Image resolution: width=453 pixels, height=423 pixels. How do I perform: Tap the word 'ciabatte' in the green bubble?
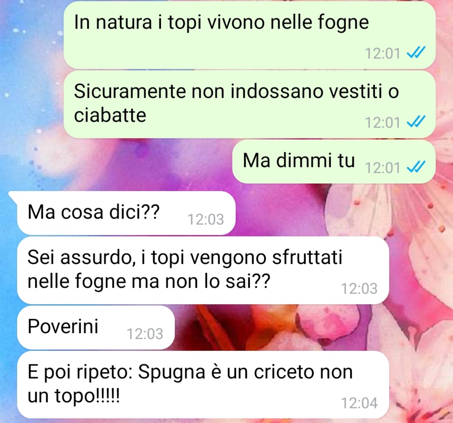[x=110, y=115]
